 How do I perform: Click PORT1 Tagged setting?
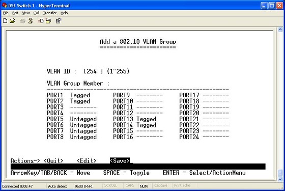pyautogui.click(x=80, y=95)
